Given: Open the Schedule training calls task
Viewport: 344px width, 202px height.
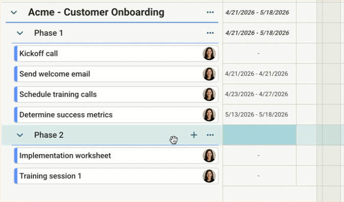Looking at the screenshot, I should point(116,94).
